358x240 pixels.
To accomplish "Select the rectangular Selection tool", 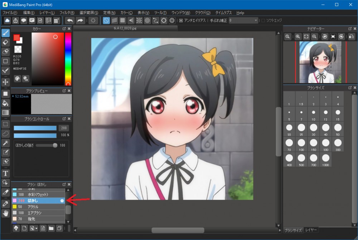I will tap(5, 124).
